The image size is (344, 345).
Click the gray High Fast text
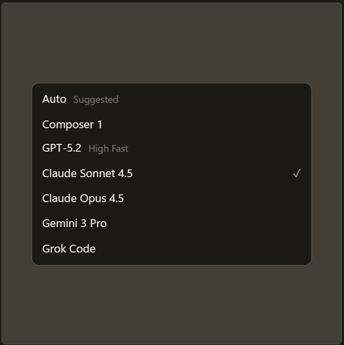(108, 149)
